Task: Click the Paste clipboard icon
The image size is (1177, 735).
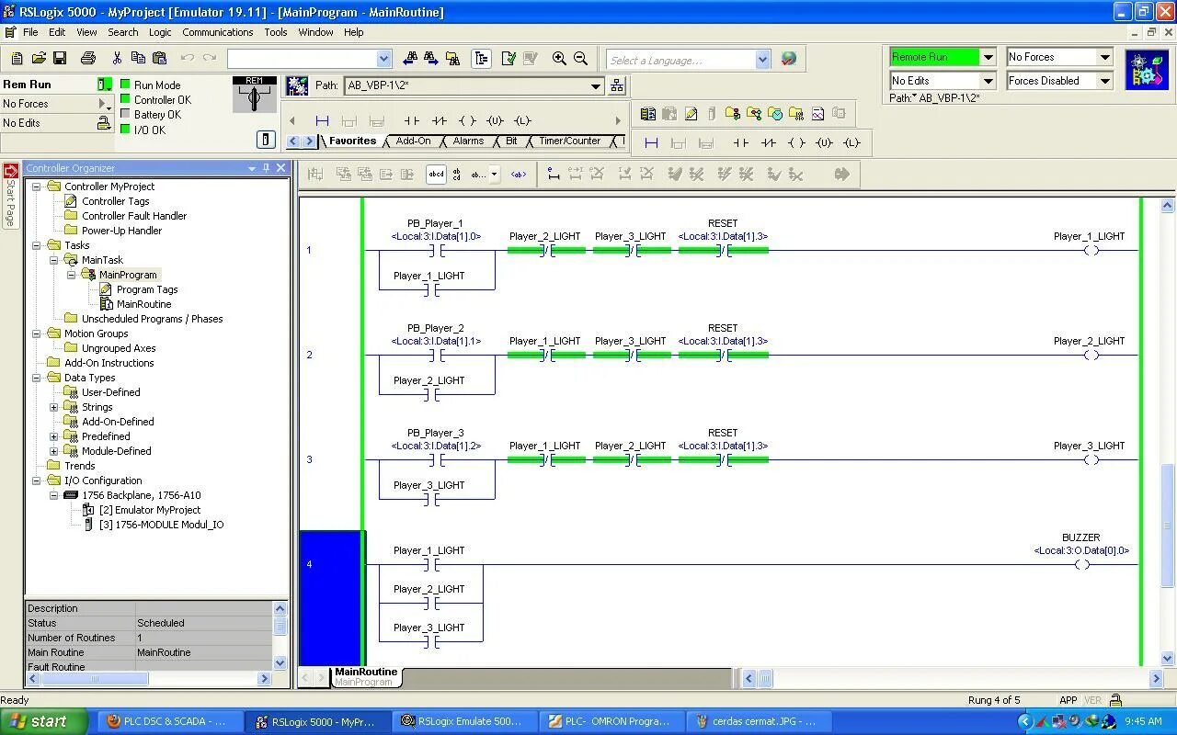Action: 159,58
